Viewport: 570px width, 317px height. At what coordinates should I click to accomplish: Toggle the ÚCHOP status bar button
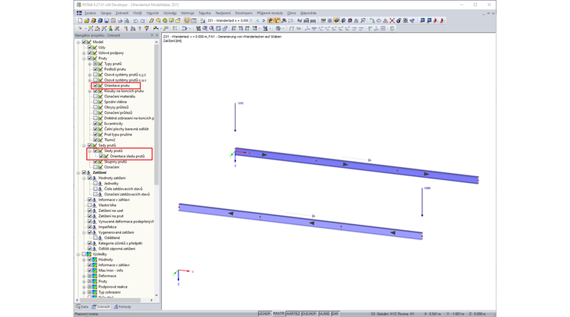[264, 314]
